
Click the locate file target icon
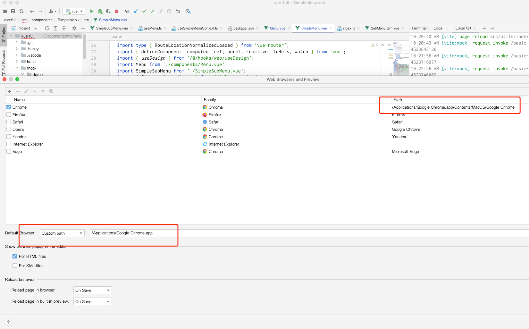(x=47, y=28)
